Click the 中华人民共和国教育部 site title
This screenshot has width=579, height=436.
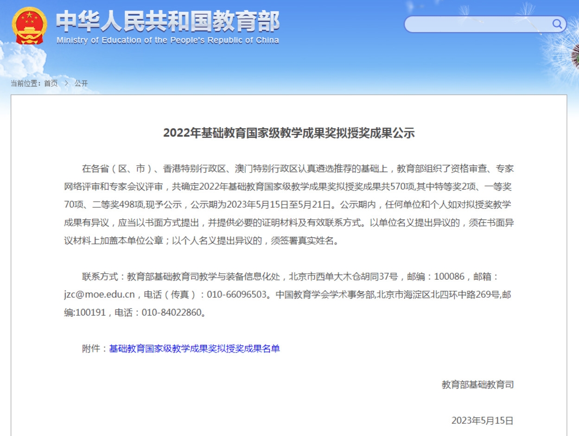pos(167,21)
